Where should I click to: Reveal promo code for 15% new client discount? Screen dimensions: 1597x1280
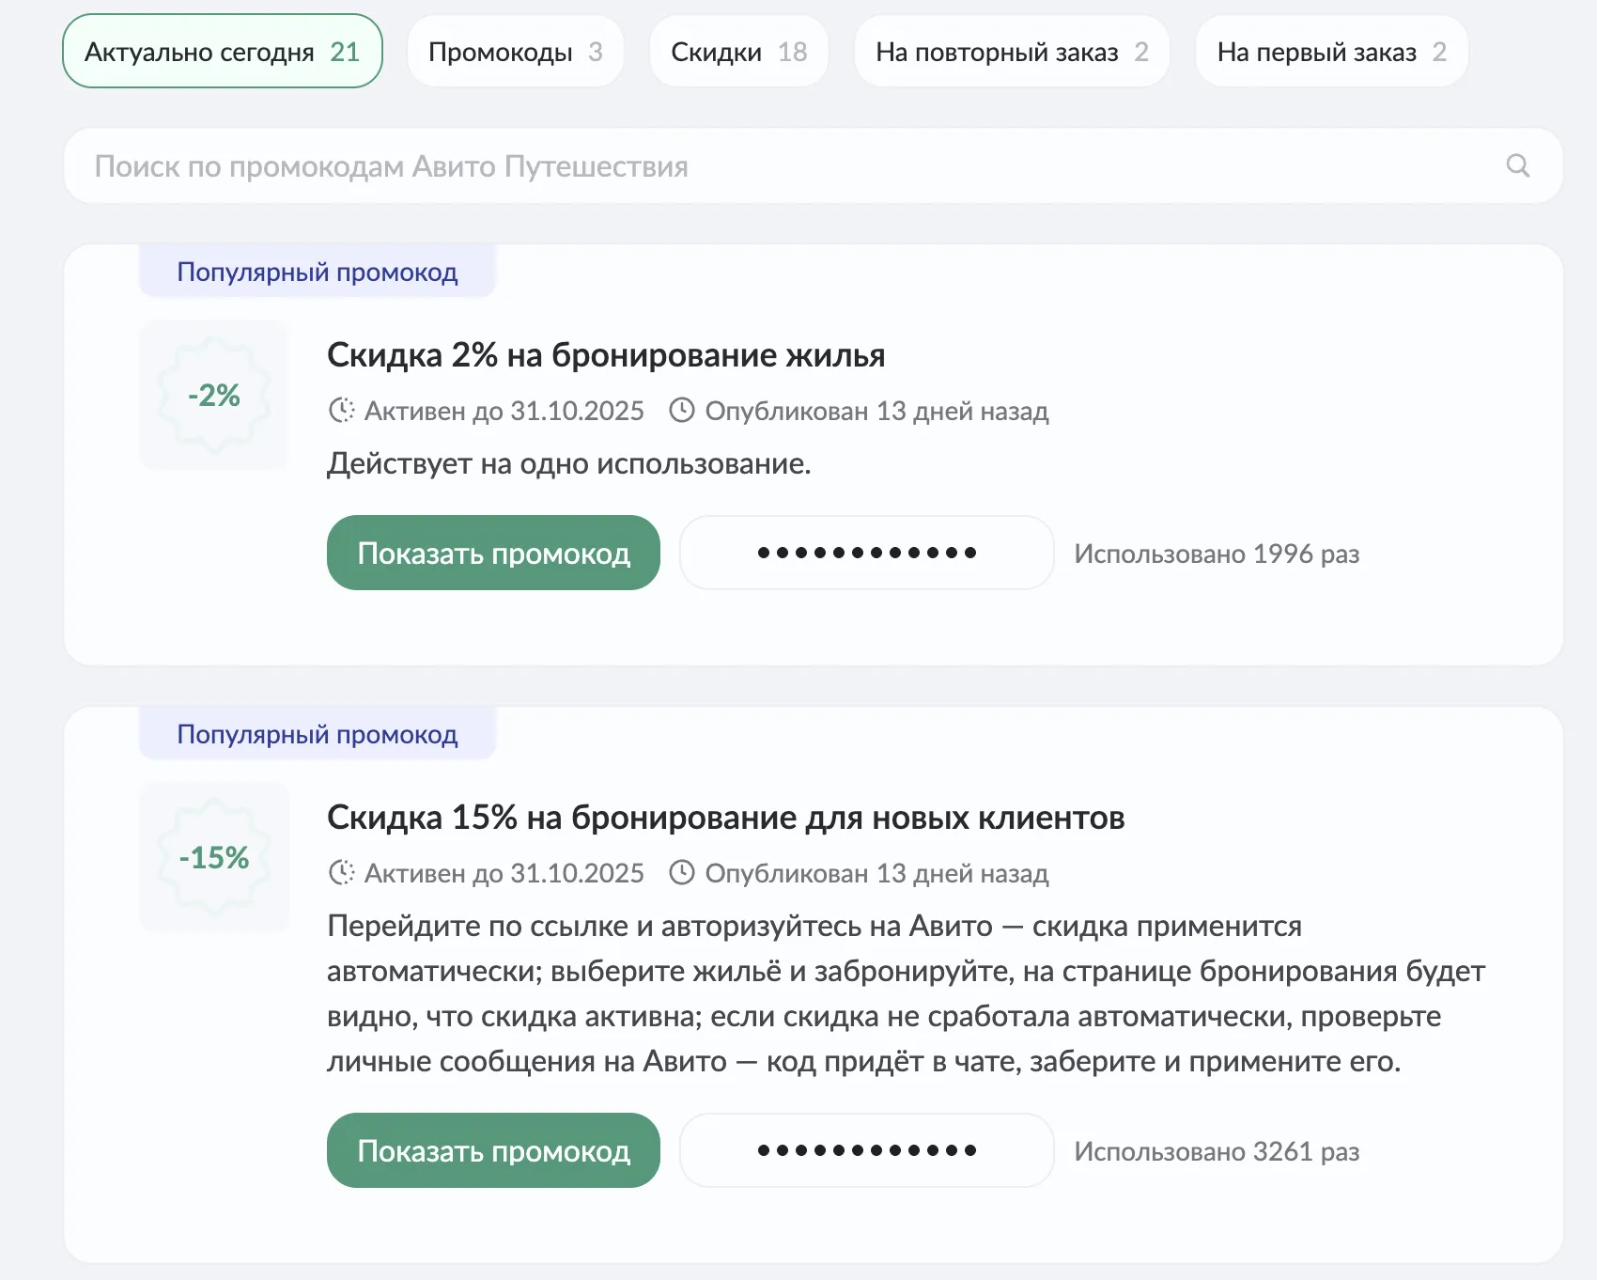tap(493, 1151)
